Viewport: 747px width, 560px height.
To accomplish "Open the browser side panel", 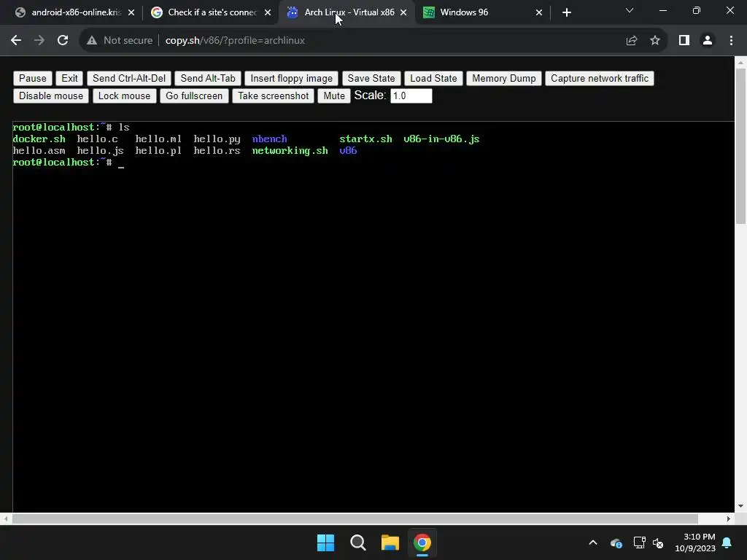I will pyautogui.click(x=684, y=41).
